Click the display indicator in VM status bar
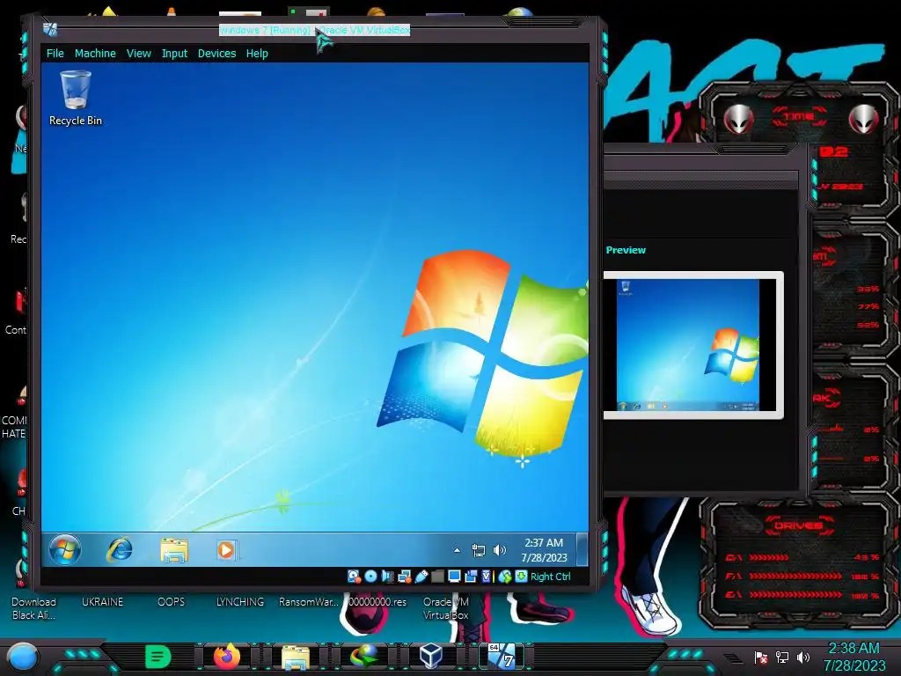Screen dimensions: 901x676 (455, 576)
